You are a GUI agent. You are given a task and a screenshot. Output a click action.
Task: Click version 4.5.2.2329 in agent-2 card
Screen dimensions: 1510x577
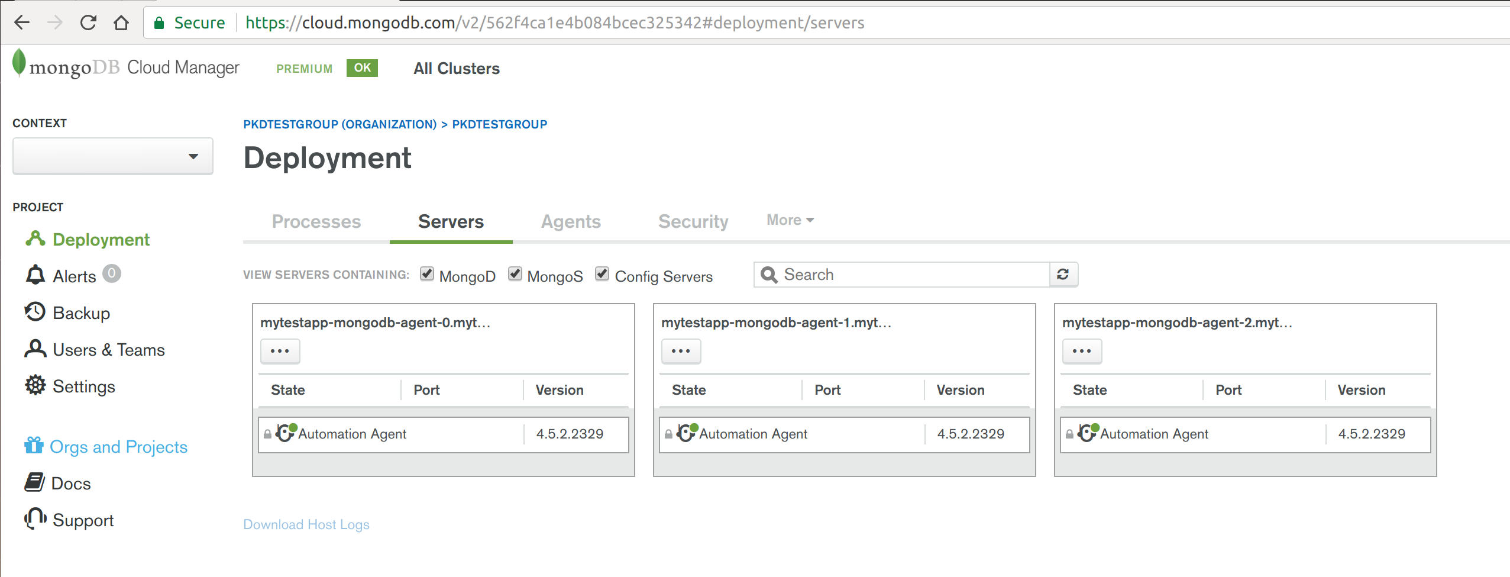click(1372, 434)
